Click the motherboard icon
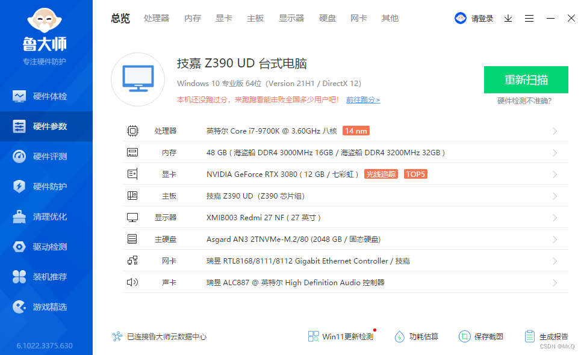The width and height of the screenshot is (584, 355). click(132, 196)
